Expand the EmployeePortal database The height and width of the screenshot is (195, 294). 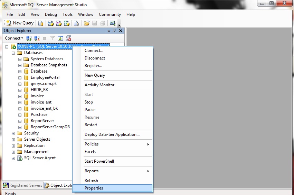coord(20,78)
